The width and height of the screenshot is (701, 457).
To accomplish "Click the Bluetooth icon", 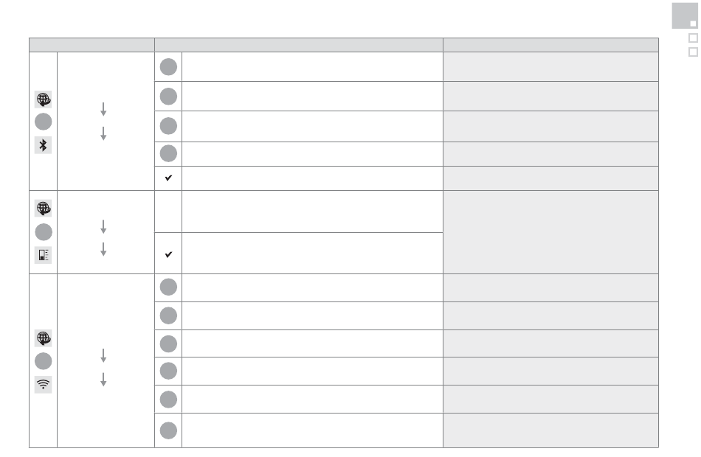I will pyautogui.click(x=44, y=145).
